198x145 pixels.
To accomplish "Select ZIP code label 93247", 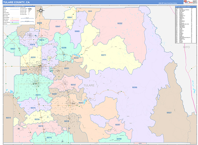I will [x=73, y=85].
